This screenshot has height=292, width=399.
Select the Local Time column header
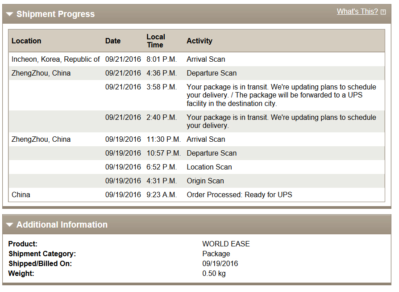pos(156,41)
